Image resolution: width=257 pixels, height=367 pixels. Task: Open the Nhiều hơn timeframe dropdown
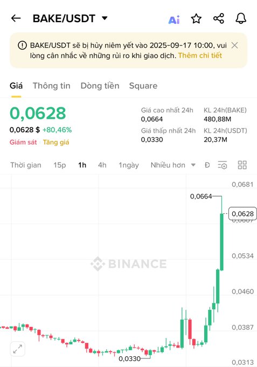pyautogui.click(x=173, y=165)
